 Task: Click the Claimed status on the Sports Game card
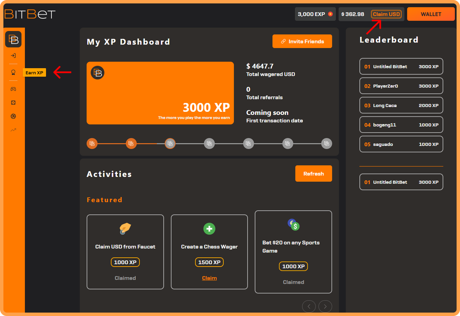pos(293,282)
